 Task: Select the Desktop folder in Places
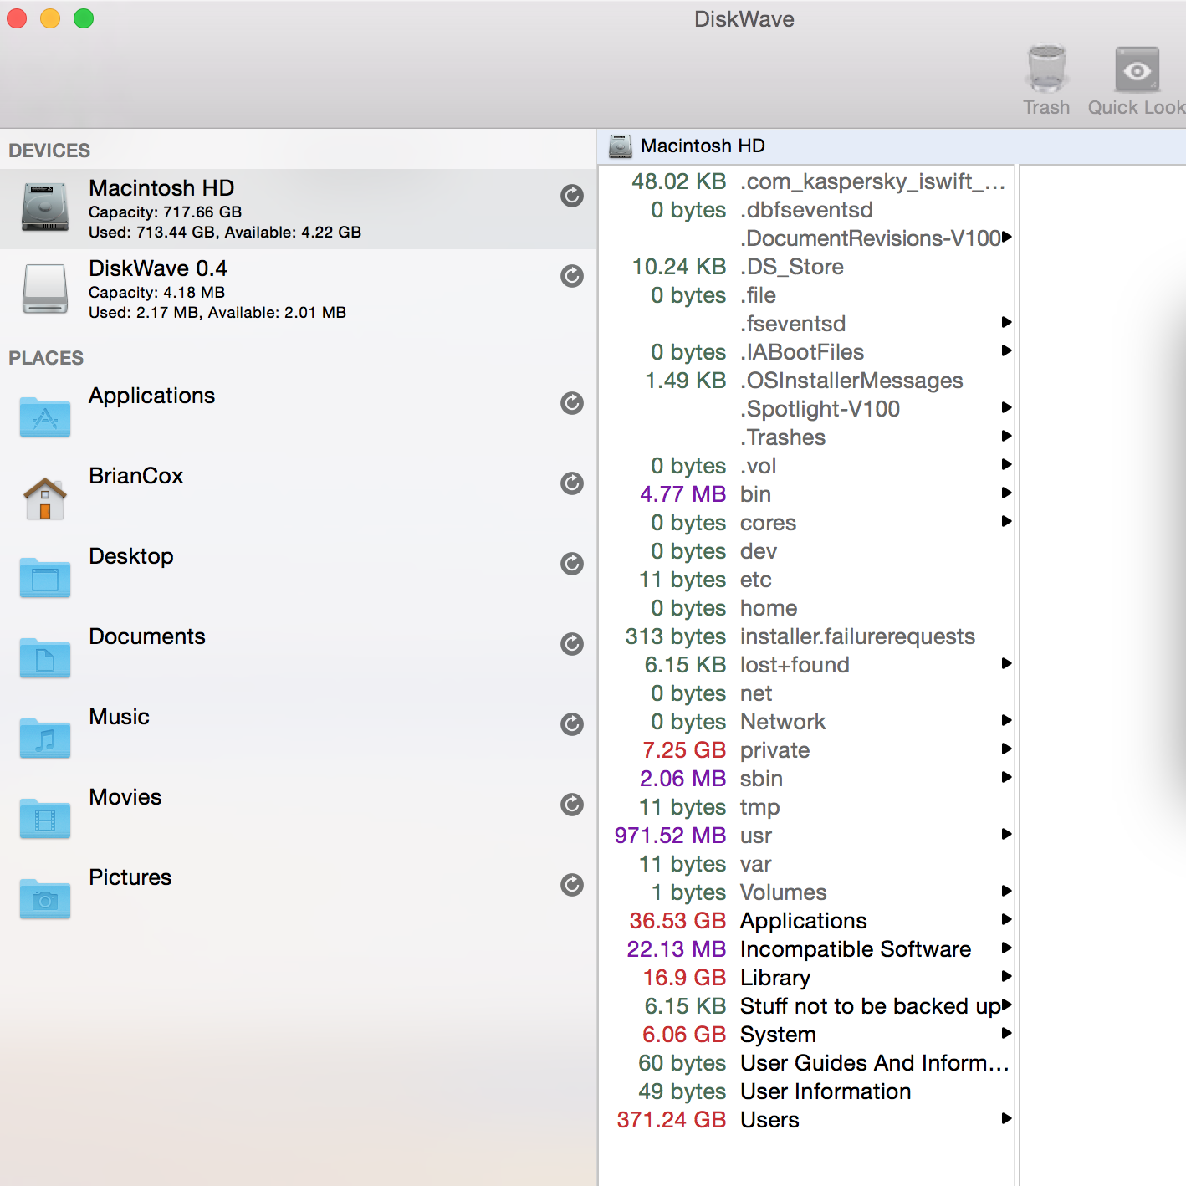coord(130,557)
